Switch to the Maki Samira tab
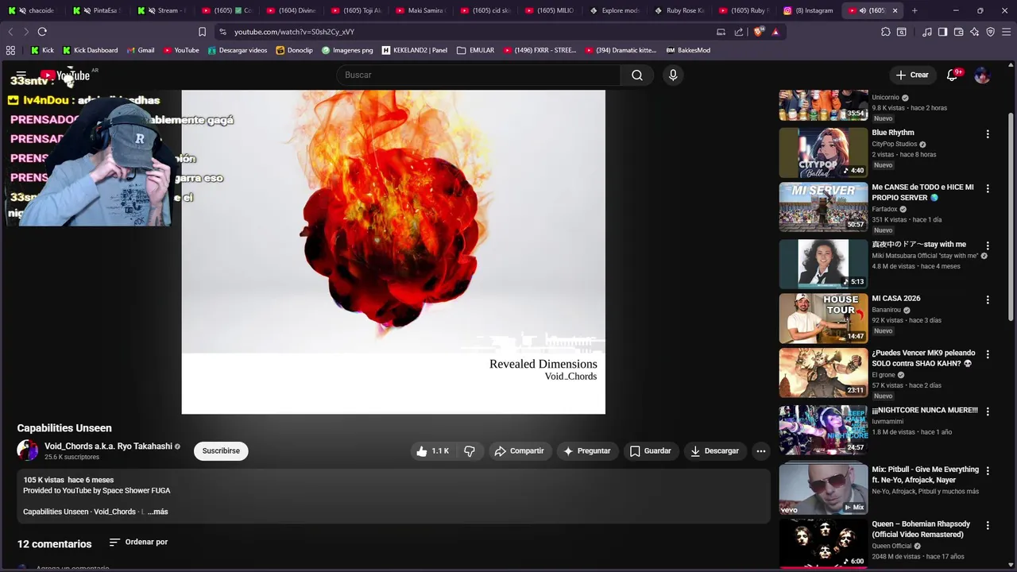The height and width of the screenshot is (572, 1017). click(x=420, y=10)
